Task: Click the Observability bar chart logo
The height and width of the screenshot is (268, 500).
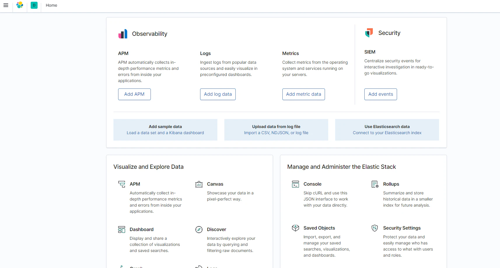Action: [x=123, y=34]
